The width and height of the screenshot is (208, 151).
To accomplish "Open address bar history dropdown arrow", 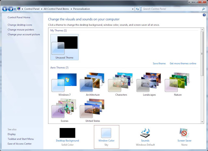I will click(133, 9).
